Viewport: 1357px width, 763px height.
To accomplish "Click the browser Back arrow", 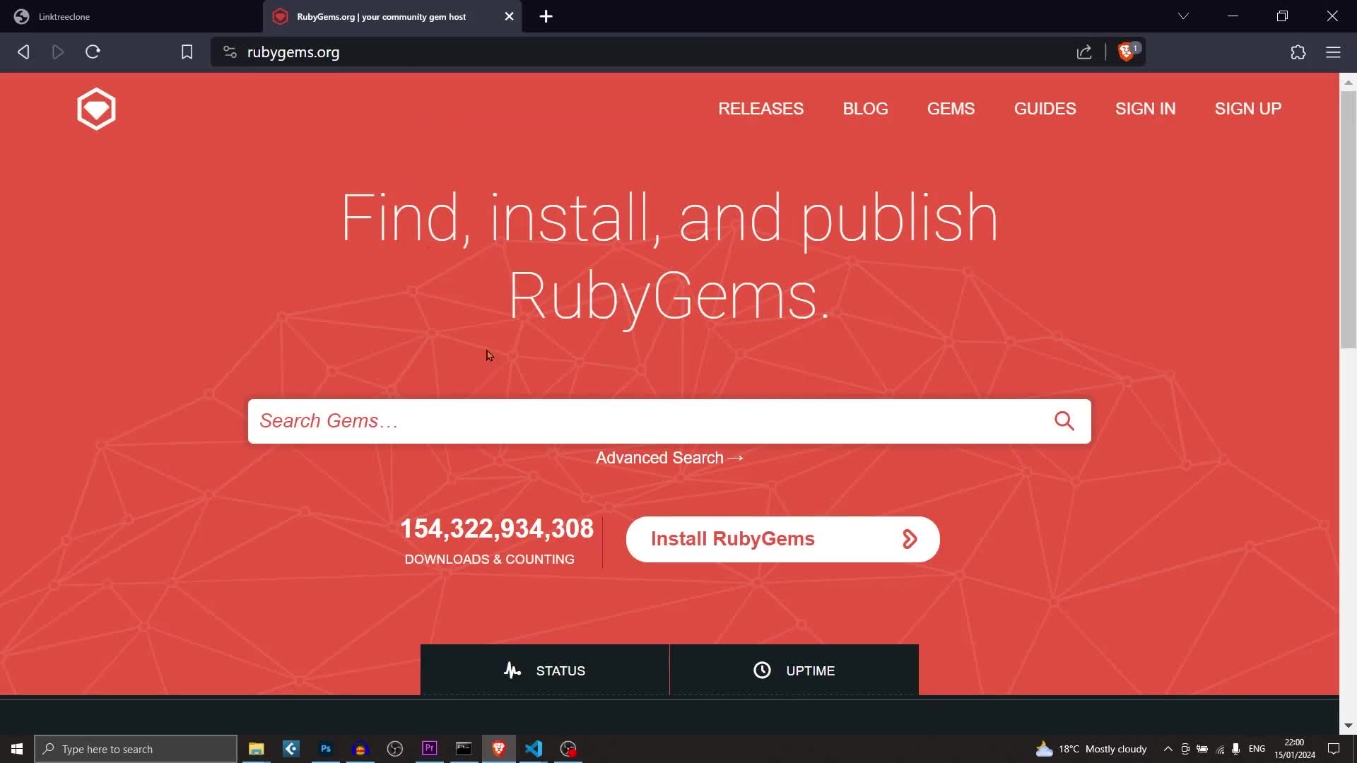I will click(x=23, y=52).
